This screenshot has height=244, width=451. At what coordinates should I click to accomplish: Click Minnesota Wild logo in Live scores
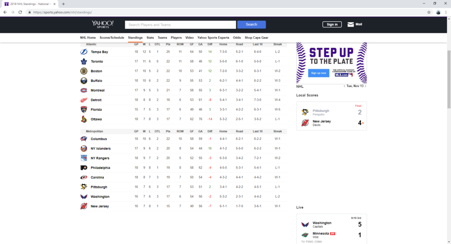(305, 235)
